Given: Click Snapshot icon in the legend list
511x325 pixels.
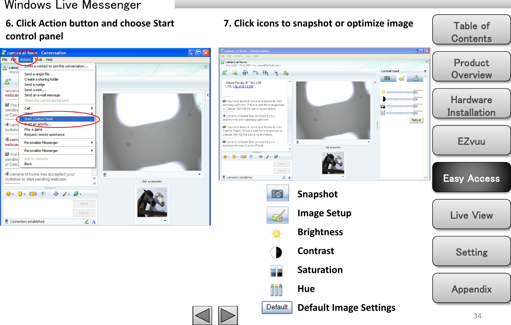Looking at the screenshot, I should [278, 193].
